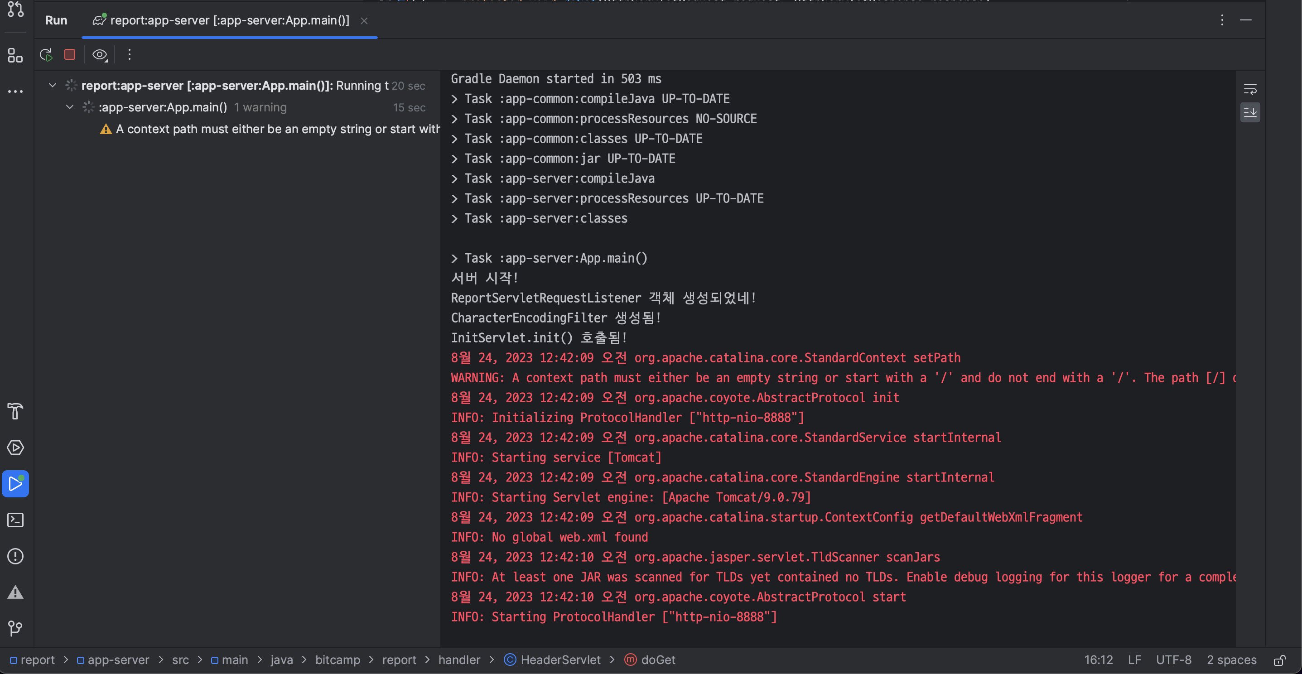The image size is (1302, 674).
Task: Open the Services tool window icon
Action: pos(15,448)
